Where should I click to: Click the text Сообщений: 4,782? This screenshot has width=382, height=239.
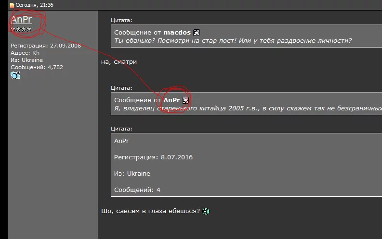coord(37,67)
